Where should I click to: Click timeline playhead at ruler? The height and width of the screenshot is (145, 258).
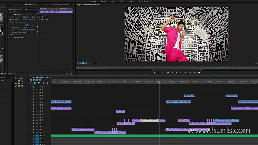(160, 83)
